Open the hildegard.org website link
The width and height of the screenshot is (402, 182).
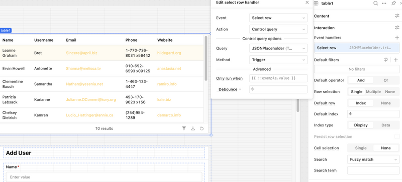tap(169, 53)
